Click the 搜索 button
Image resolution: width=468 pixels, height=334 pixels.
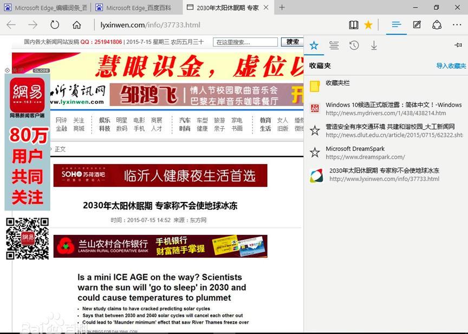point(292,42)
